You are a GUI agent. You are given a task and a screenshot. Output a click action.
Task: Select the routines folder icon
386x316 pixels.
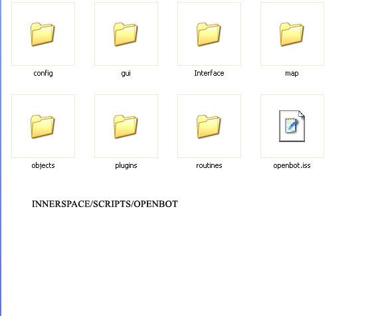coord(209,126)
